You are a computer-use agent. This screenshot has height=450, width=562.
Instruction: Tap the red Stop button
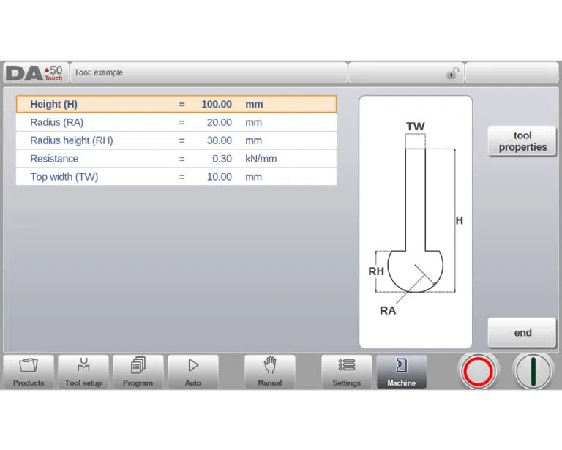click(478, 372)
